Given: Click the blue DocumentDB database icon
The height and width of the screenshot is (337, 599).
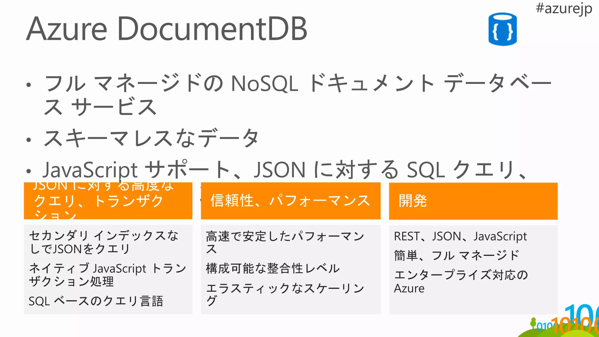Looking at the screenshot, I should (502, 29).
